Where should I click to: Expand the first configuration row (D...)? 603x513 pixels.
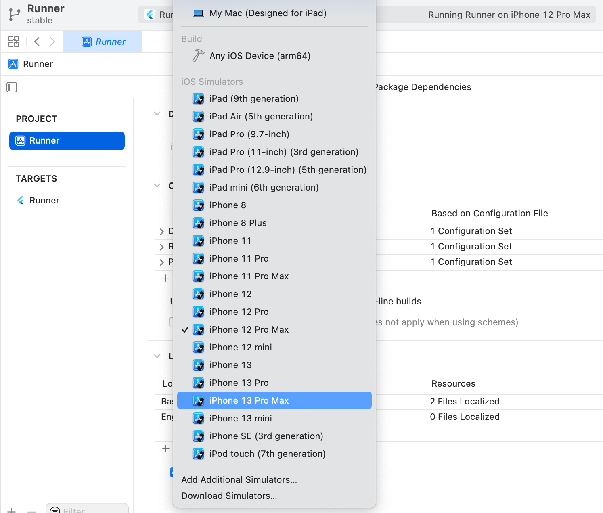click(162, 231)
